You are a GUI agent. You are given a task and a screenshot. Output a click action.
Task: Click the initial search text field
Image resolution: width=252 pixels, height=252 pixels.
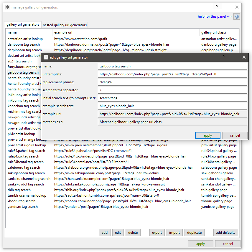(172, 98)
